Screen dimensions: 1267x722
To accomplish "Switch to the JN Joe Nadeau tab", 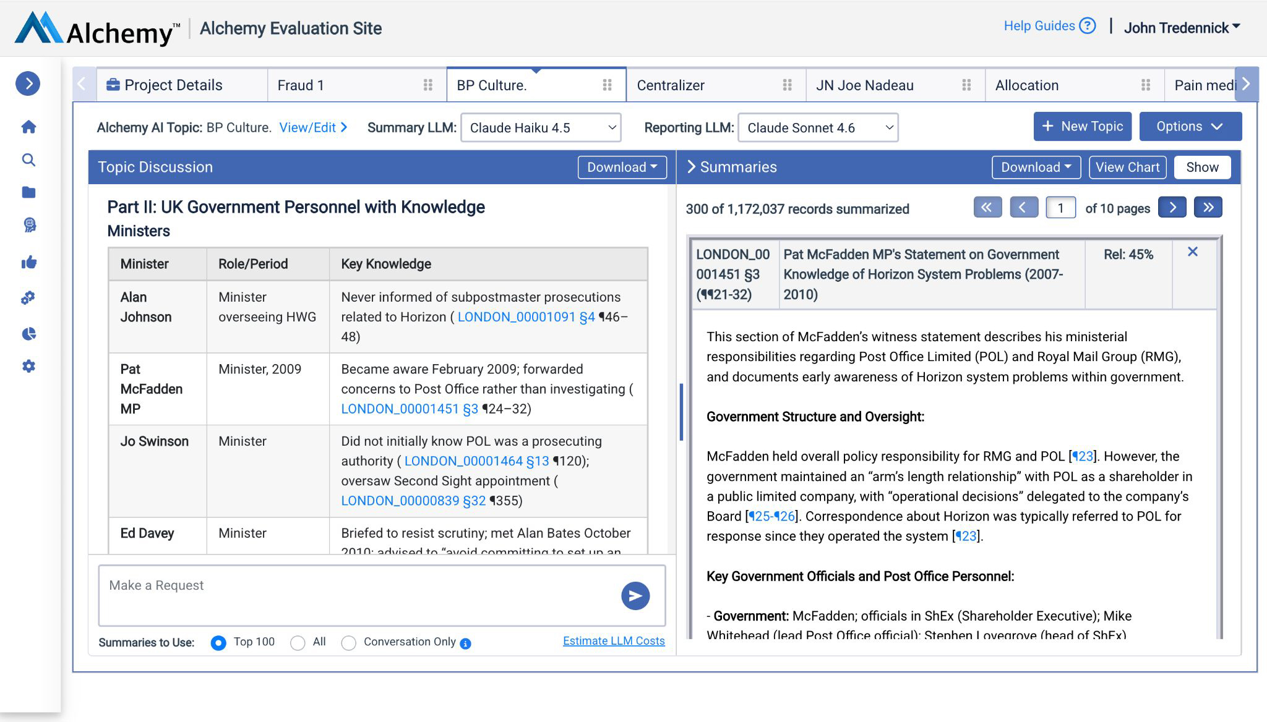I will (864, 85).
